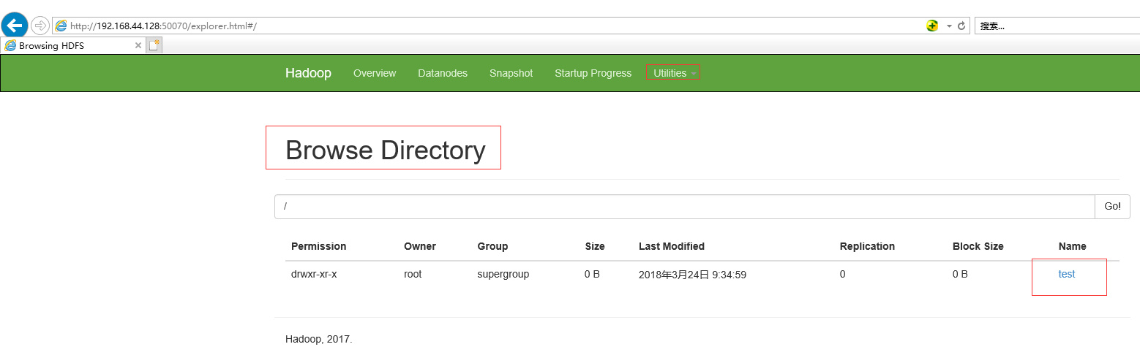Screen dimensions: 1140x355
Task: Open the Datanodes nav item
Action: pyautogui.click(x=443, y=73)
